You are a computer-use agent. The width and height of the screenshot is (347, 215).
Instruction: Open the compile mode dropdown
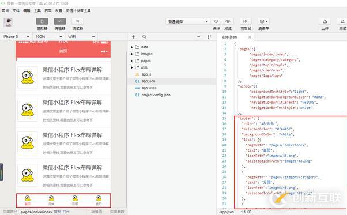[x=188, y=21]
